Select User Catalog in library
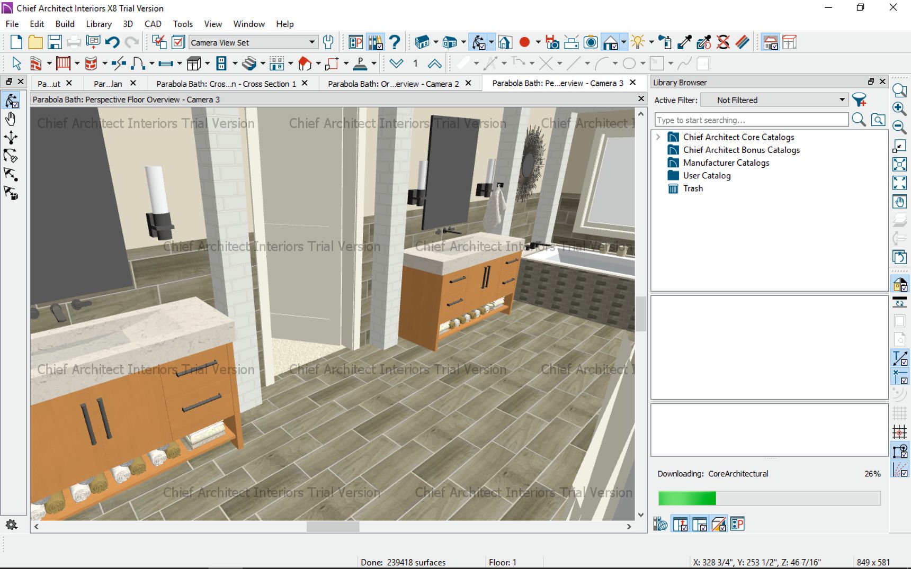Viewport: 911px width, 569px height. coord(707,175)
